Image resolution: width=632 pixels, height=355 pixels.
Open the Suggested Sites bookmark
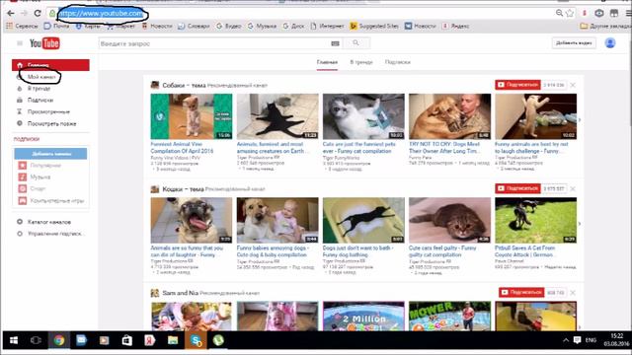pyautogui.click(x=374, y=27)
